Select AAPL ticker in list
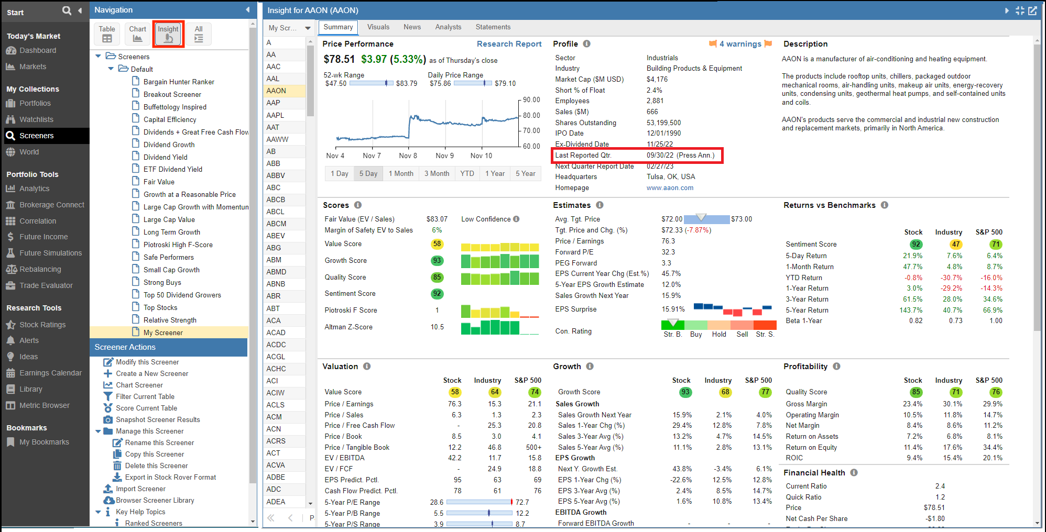Image resolution: width=1046 pixels, height=532 pixels. point(285,115)
